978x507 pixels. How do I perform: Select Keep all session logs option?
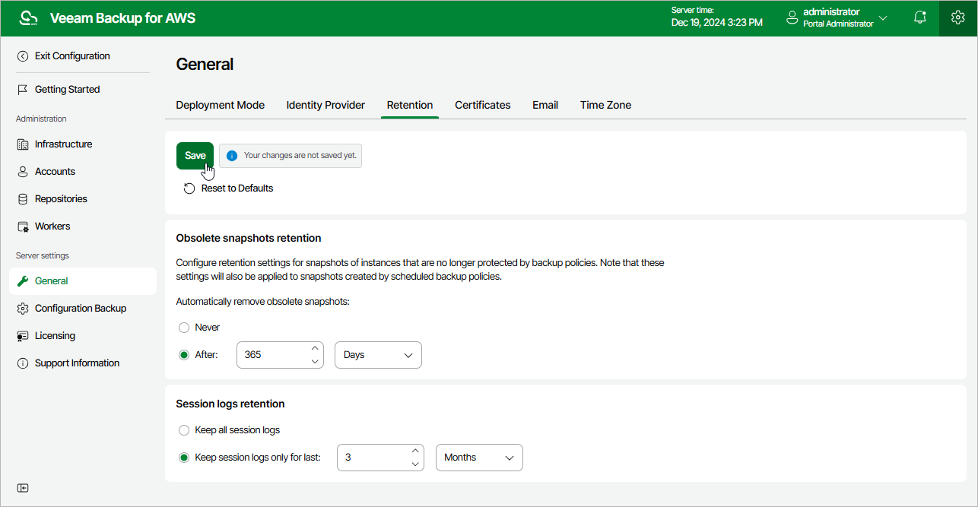[184, 430]
